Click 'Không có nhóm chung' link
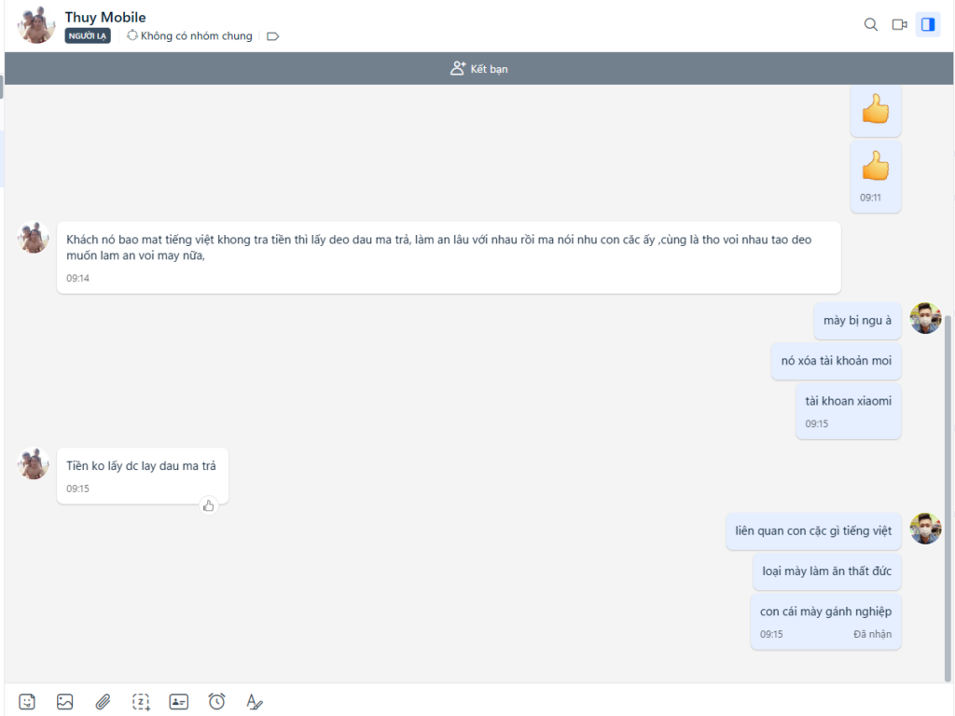 click(x=189, y=36)
